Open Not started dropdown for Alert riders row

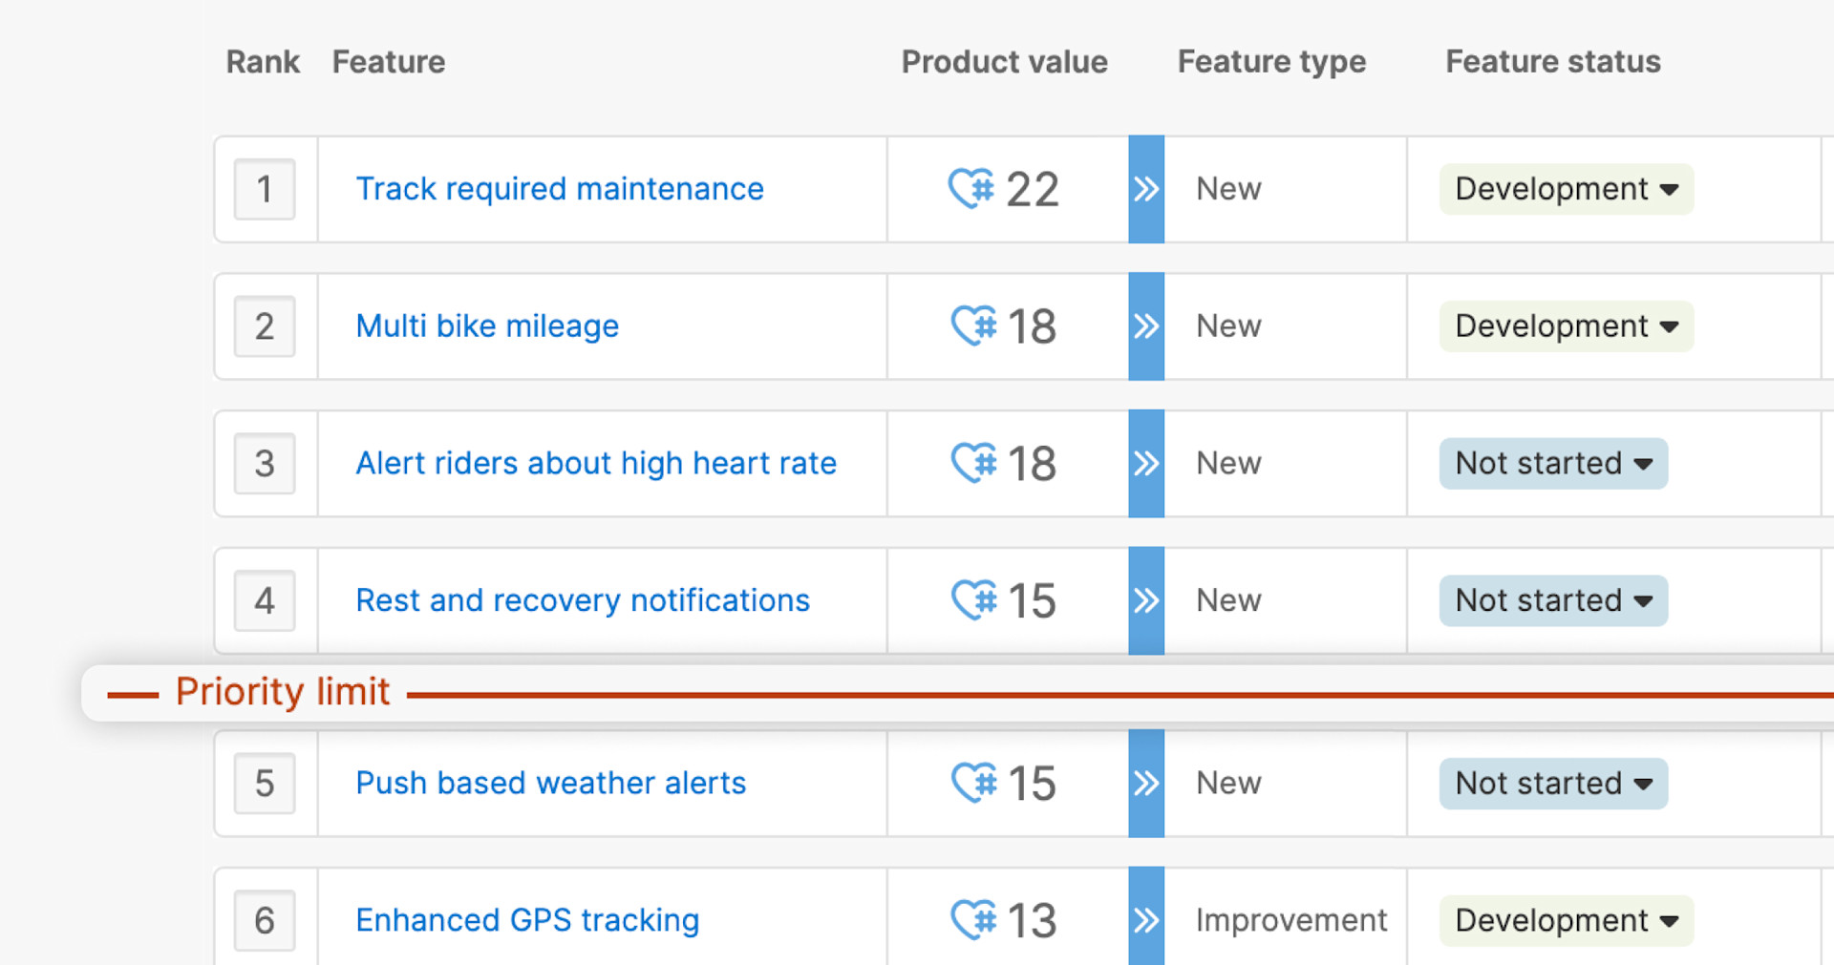pyautogui.click(x=1553, y=464)
